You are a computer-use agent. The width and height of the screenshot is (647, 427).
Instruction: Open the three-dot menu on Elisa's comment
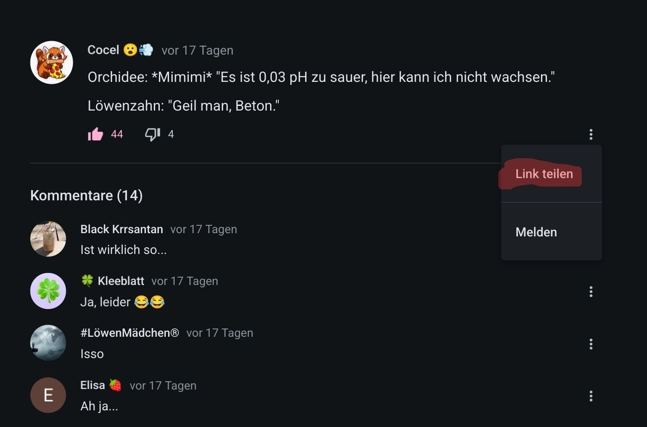590,396
